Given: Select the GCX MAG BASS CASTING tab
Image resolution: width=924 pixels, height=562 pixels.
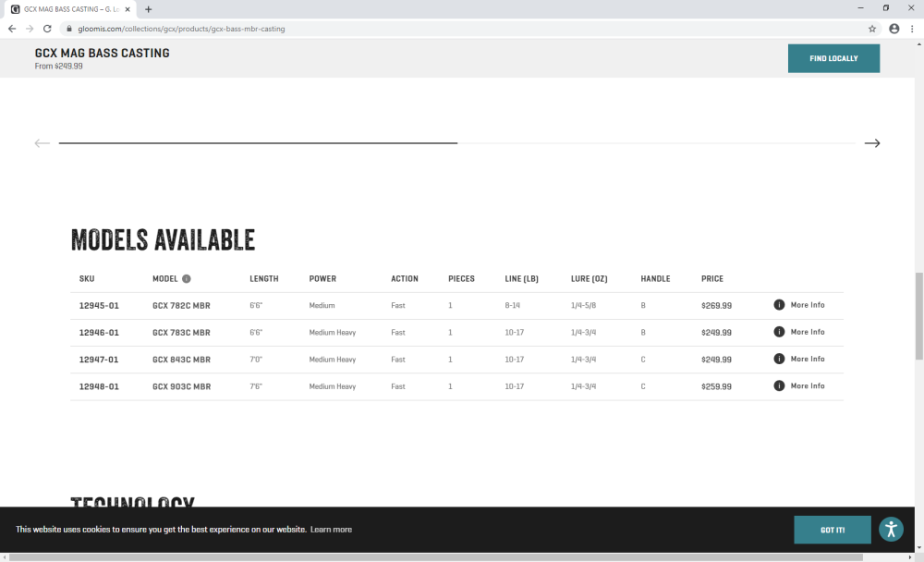Looking at the screenshot, I should [x=69, y=9].
